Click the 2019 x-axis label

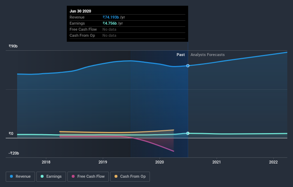[103, 162]
